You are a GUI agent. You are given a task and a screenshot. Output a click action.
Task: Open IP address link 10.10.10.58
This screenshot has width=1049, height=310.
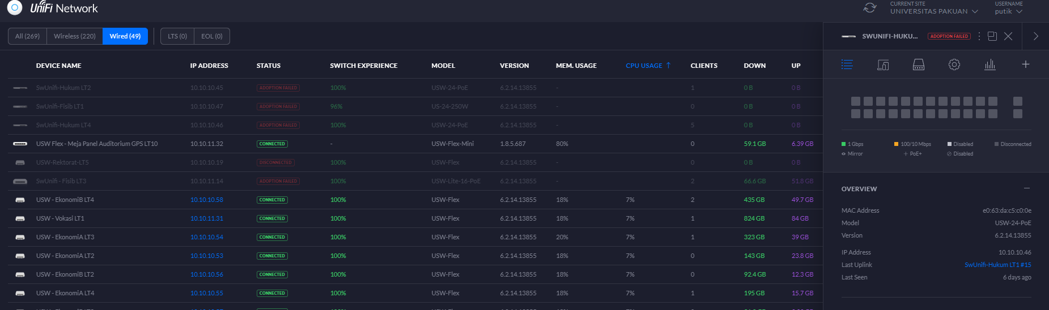coord(206,200)
